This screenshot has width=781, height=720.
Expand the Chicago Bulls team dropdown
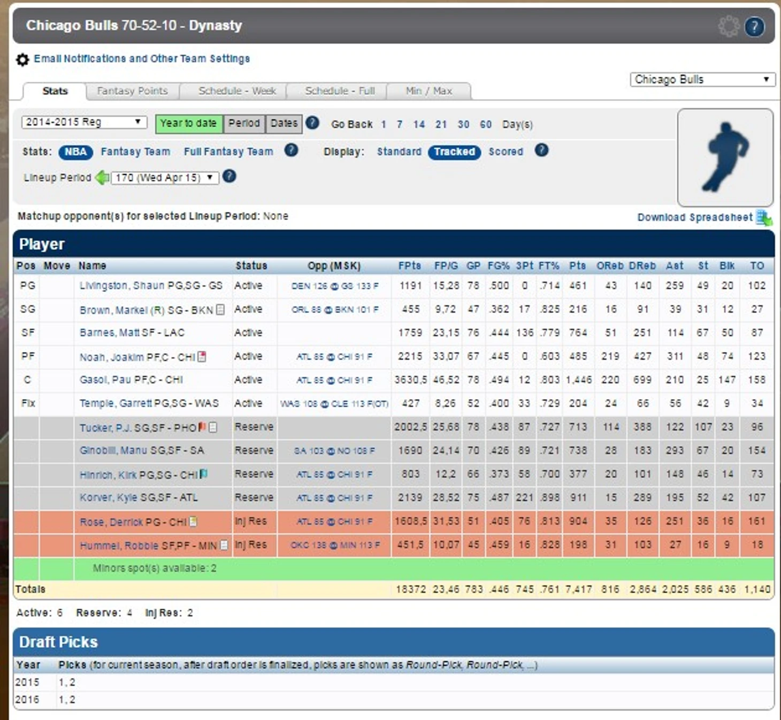tap(702, 80)
